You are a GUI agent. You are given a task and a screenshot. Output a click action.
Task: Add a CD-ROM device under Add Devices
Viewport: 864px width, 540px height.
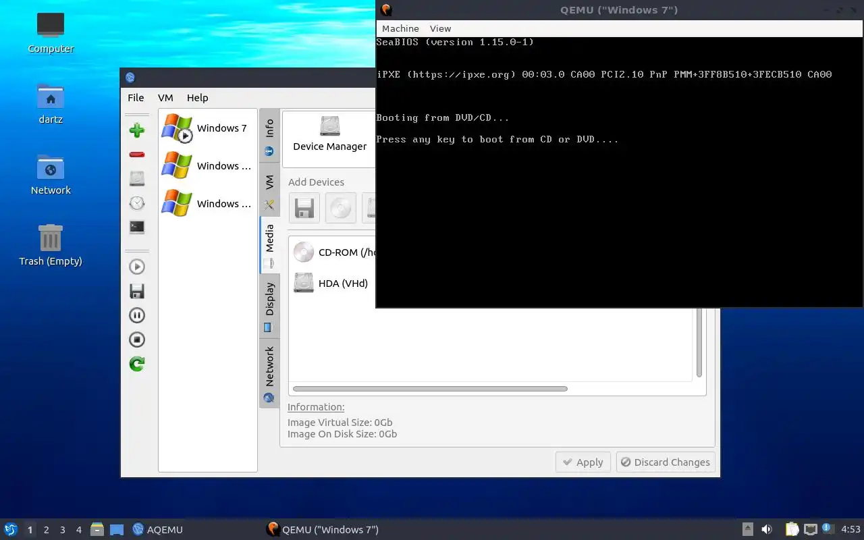(x=340, y=208)
